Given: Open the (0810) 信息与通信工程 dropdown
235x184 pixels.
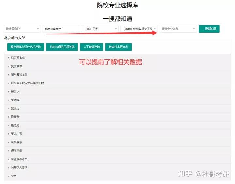Looking at the screenshot, I should (x=139, y=29).
